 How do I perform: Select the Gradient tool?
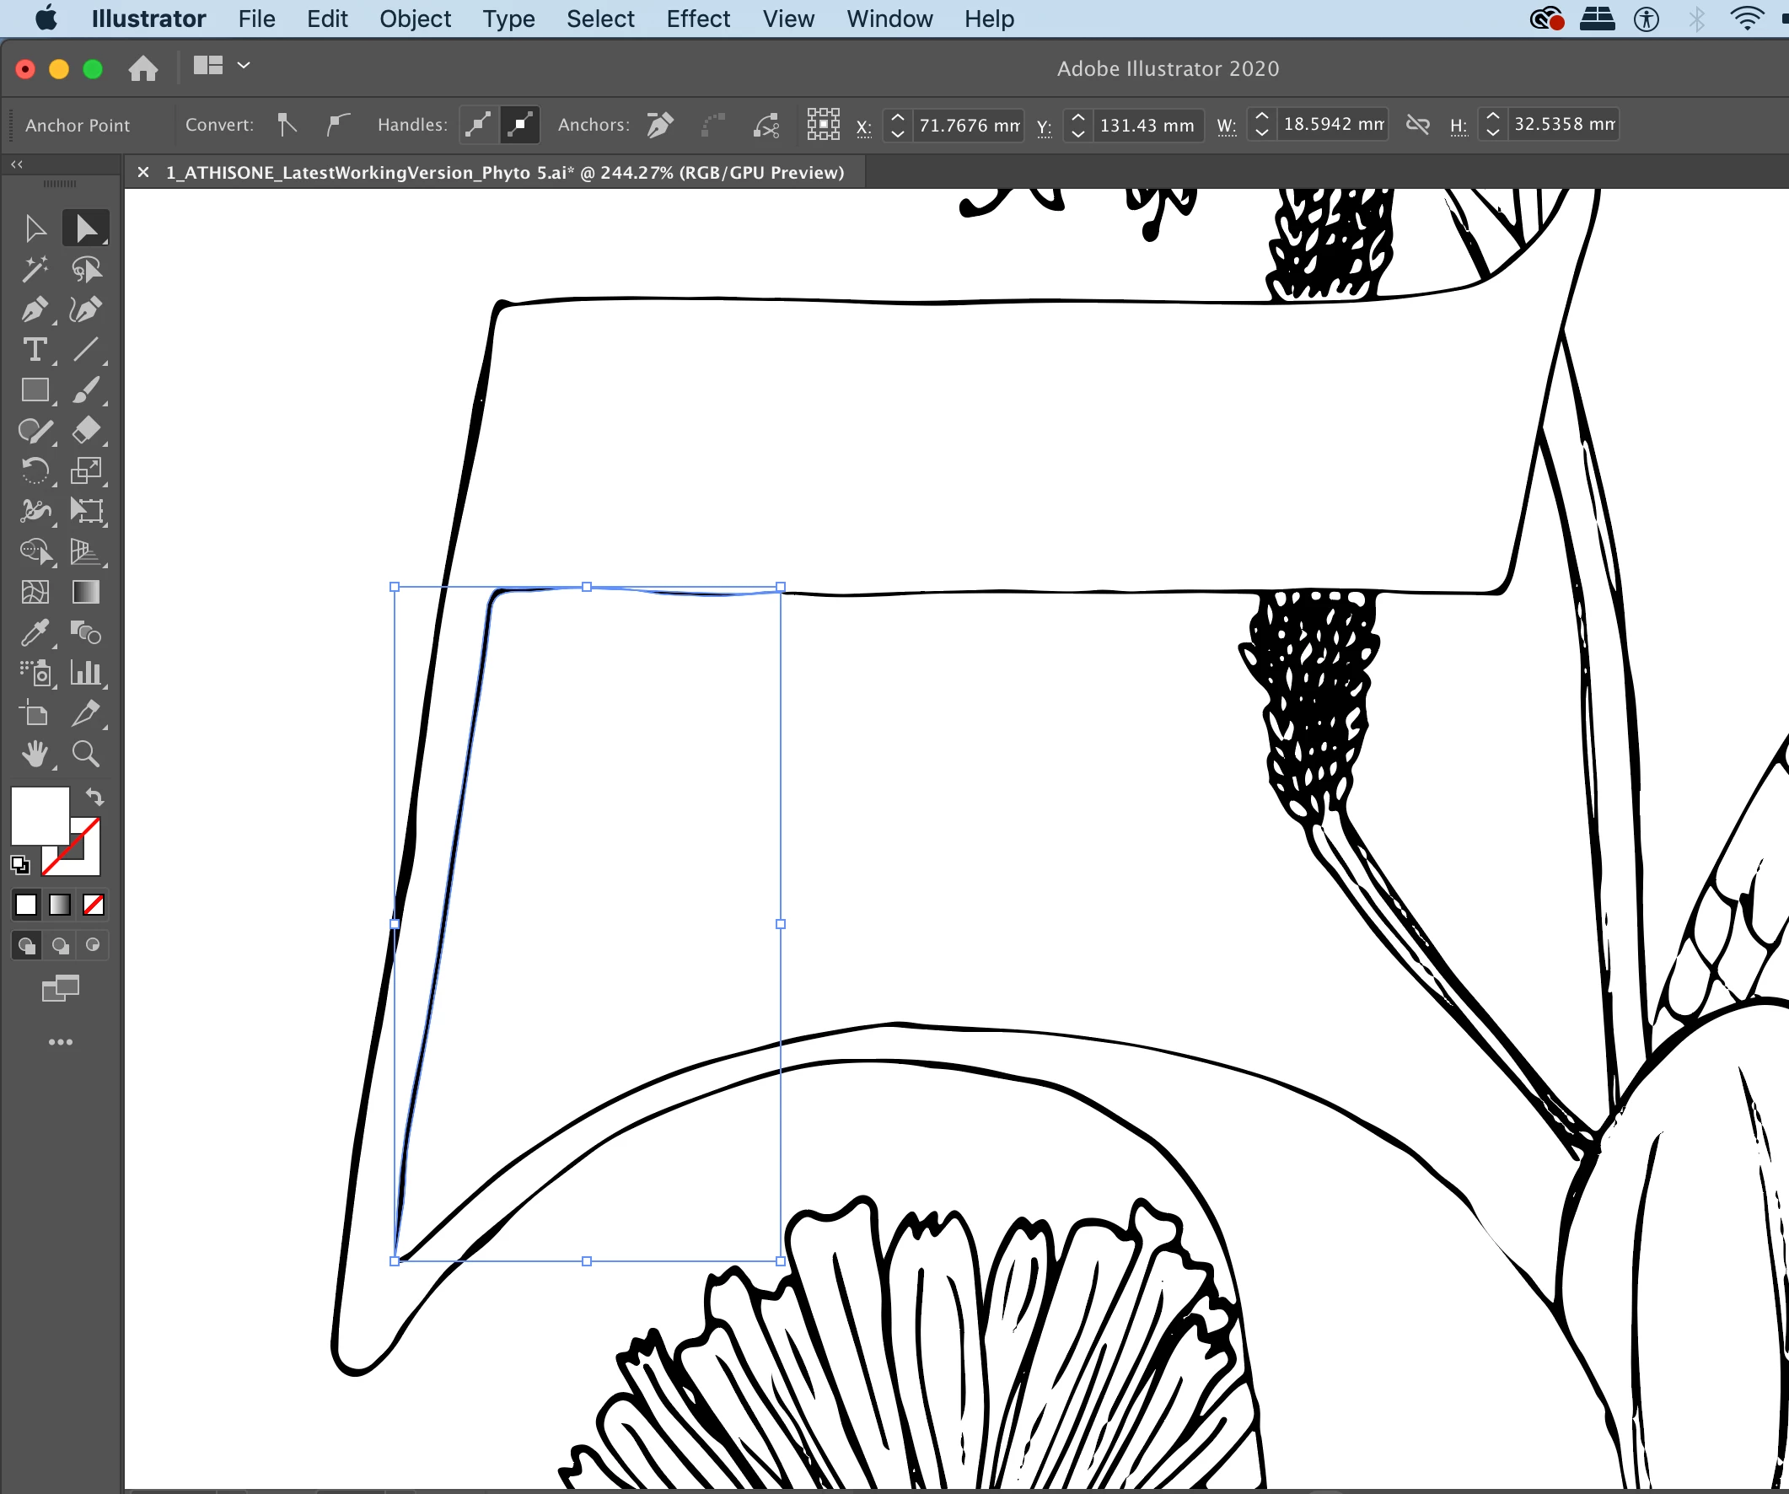(86, 592)
